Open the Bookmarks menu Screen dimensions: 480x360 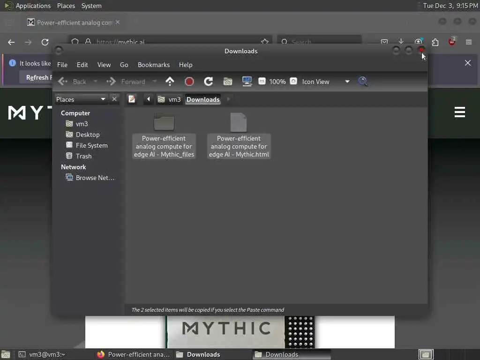(154, 65)
